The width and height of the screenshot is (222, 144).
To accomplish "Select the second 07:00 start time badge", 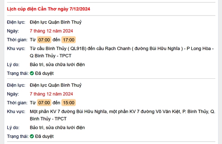I will pos(44,103).
